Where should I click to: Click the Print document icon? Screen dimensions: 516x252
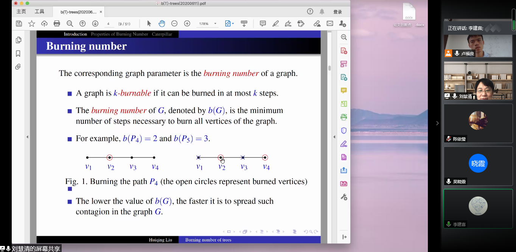tap(57, 23)
